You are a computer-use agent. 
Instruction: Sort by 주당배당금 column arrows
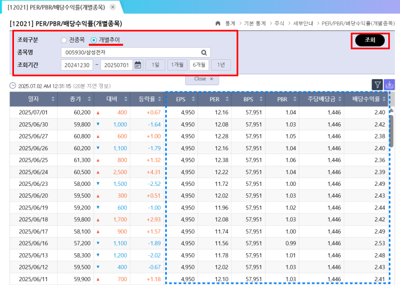point(340,99)
